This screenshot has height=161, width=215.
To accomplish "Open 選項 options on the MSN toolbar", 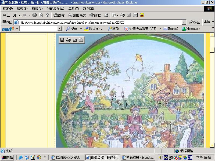I will pyautogui.click(x=113, y=29).
